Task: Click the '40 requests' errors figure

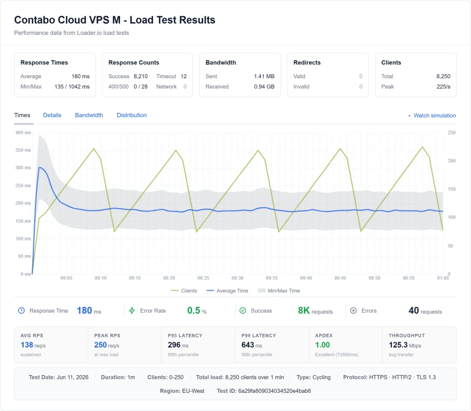Action: 425,310
